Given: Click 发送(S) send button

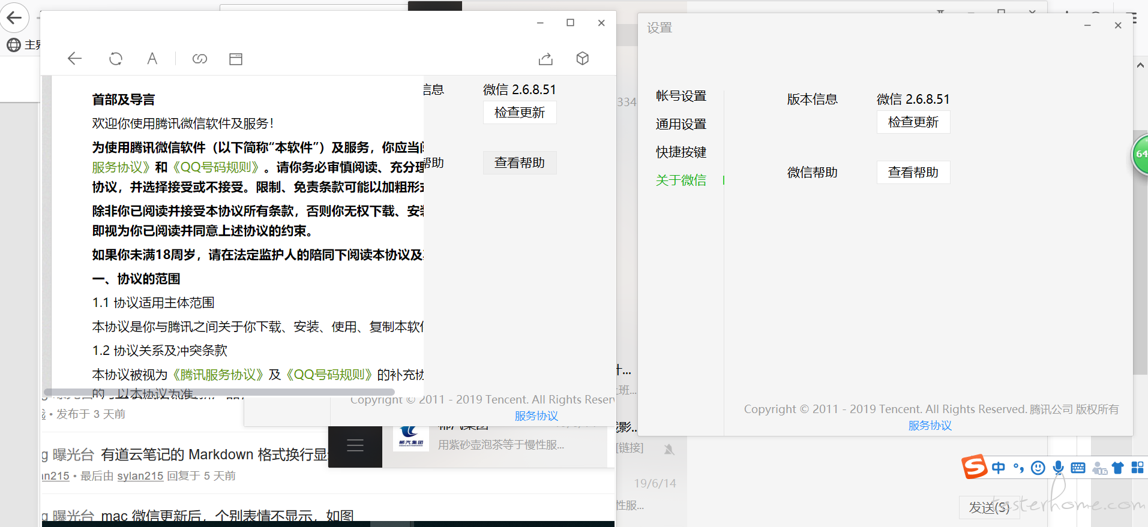Looking at the screenshot, I should click(989, 508).
